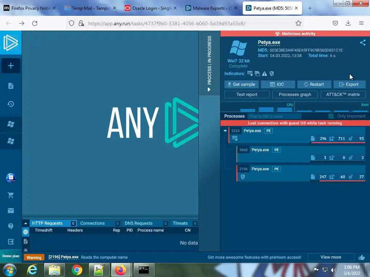370x277 pixels.
Task: Open the pricing shopping cart icon
Action: tap(10, 195)
